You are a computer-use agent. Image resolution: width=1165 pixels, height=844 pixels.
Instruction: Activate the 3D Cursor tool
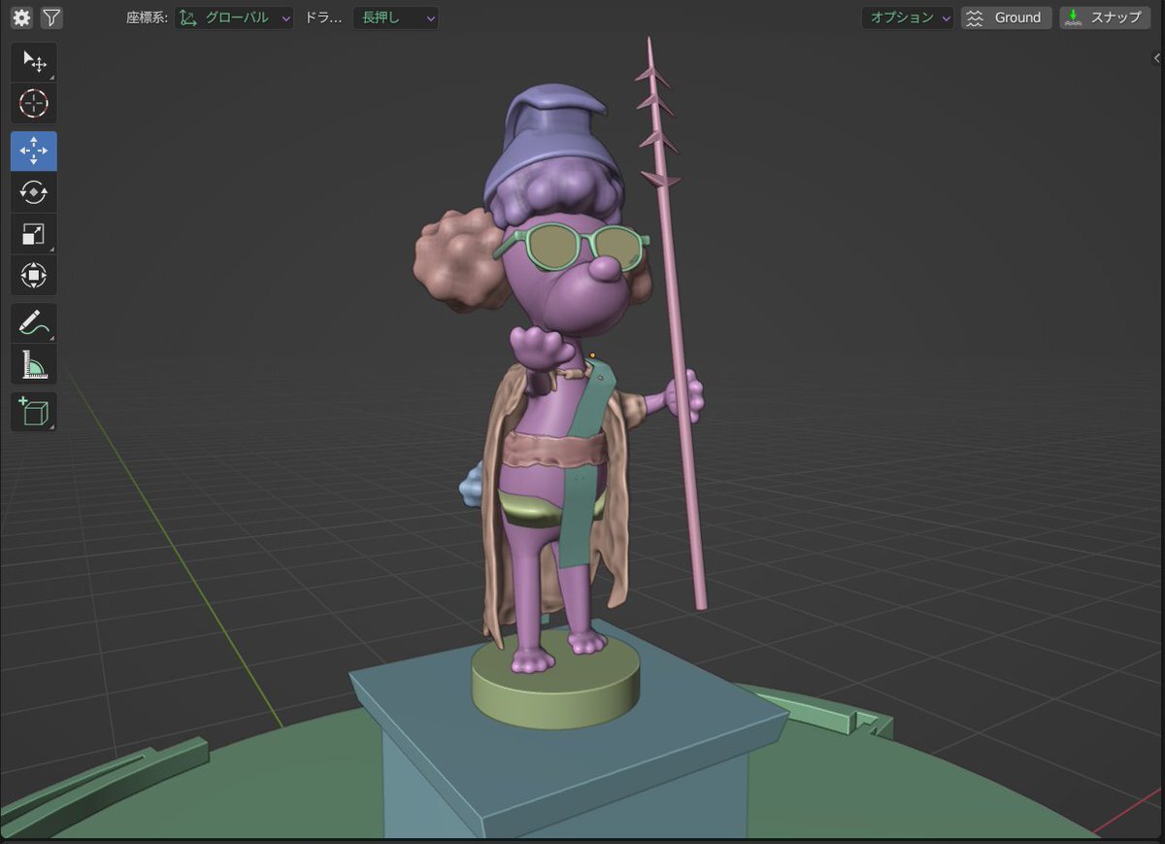34,103
